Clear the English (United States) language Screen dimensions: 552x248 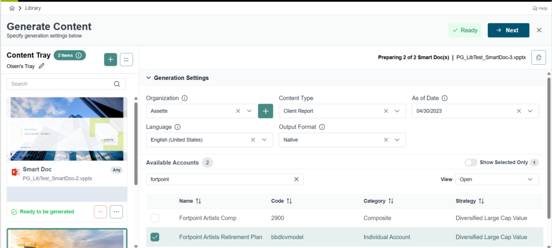253,140
